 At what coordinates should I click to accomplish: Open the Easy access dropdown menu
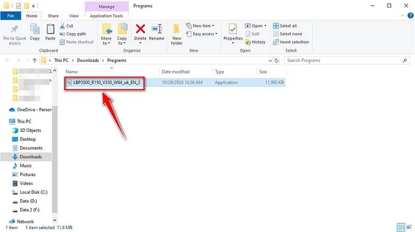click(x=202, y=34)
